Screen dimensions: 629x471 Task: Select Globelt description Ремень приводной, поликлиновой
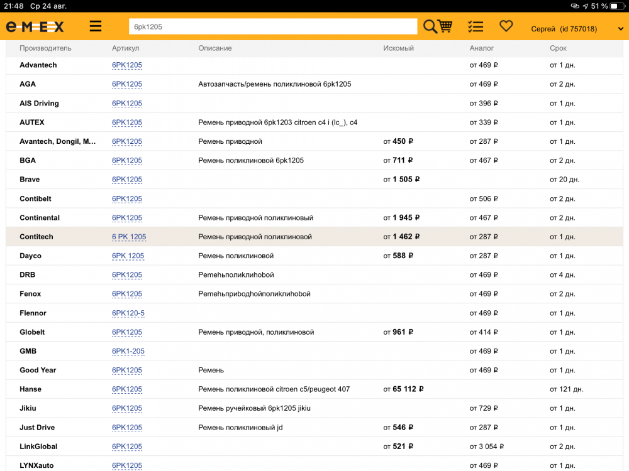coord(256,332)
